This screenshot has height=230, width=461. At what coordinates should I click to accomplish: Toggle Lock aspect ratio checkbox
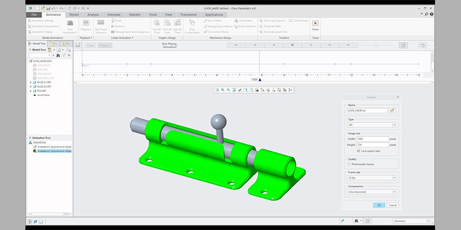point(358,151)
